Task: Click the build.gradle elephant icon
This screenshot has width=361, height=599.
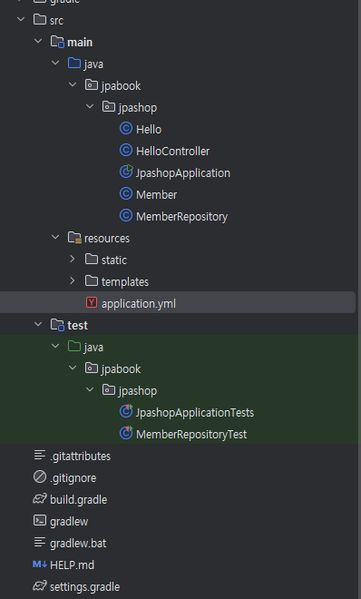Action: (x=40, y=498)
